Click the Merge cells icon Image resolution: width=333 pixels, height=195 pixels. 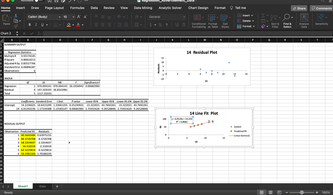coord(137,25)
